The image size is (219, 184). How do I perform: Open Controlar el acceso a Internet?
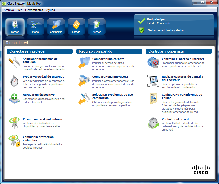(183, 59)
